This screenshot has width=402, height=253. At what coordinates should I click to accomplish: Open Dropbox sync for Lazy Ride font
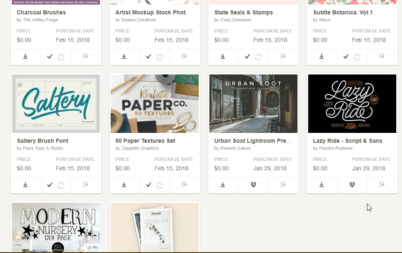coord(352,185)
